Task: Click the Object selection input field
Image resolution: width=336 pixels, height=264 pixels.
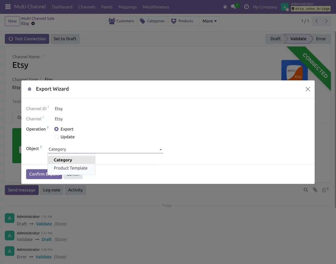Action: [x=105, y=149]
